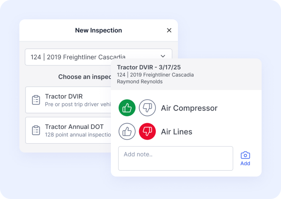Open the 124 | 2019 Freightliner Cascadia combo box
281x199 pixels.
[x=78, y=57]
